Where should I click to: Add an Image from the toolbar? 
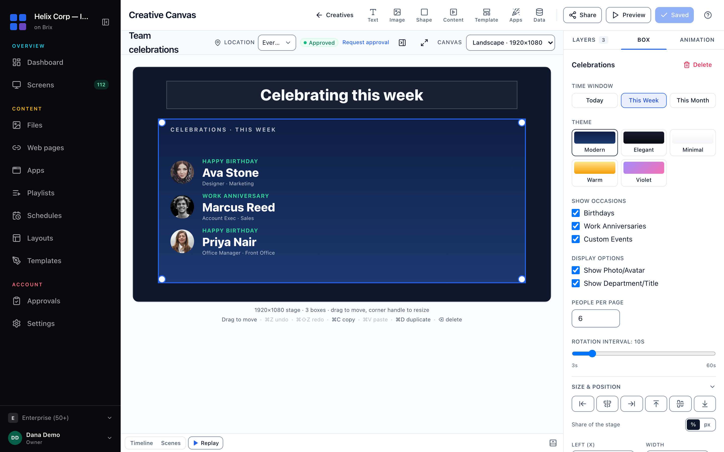pos(397,15)
